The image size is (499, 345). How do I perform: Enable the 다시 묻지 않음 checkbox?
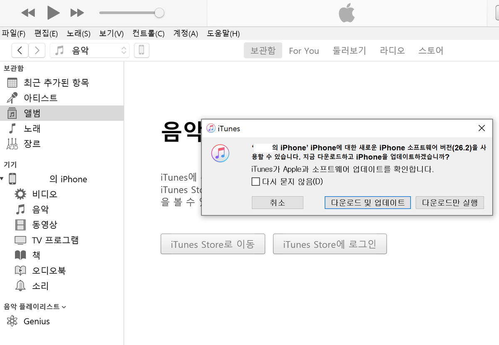coord(256,181)
